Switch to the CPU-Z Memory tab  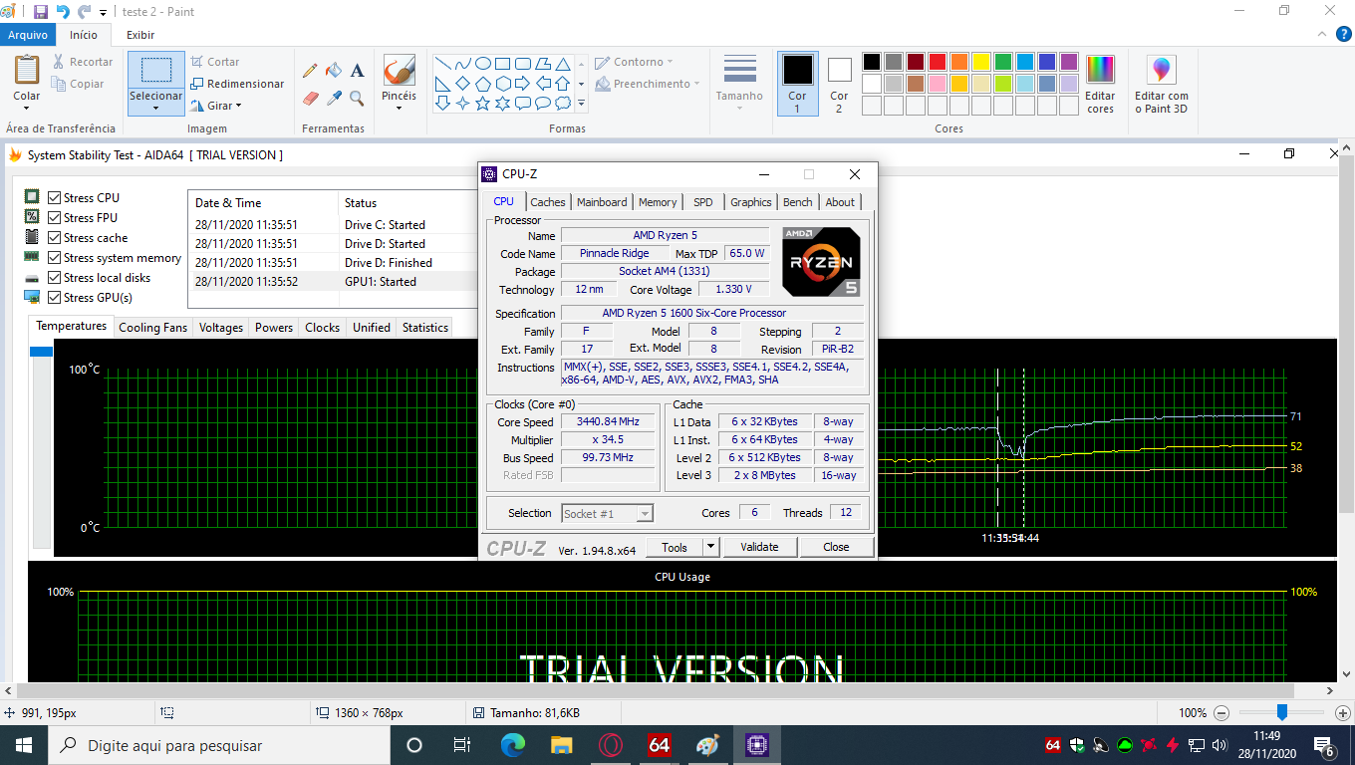[658, 202]
